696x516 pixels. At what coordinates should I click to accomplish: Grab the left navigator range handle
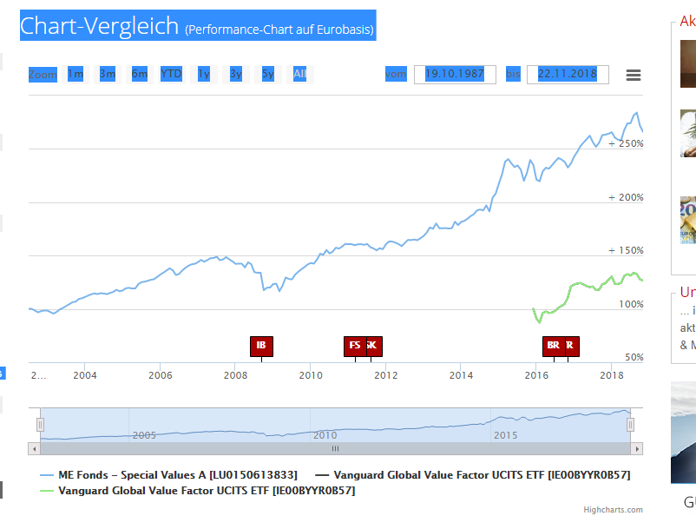click(x=40, y=425)
